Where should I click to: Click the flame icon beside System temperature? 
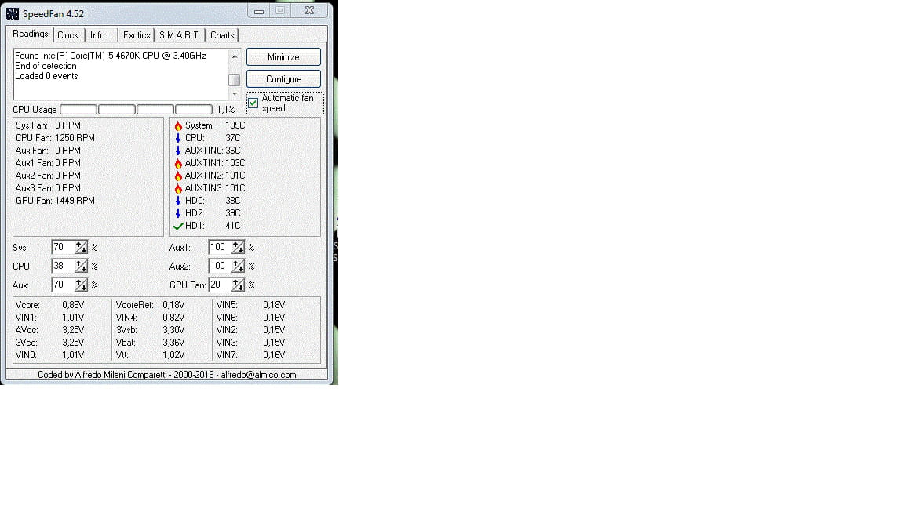(178, 125)
